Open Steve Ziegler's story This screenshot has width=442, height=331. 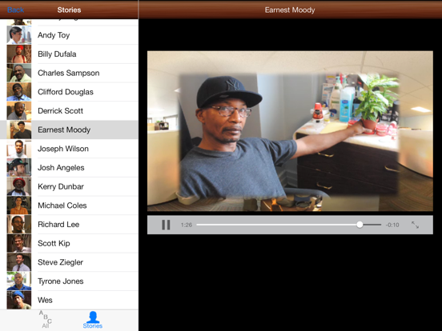click(69, 262)
